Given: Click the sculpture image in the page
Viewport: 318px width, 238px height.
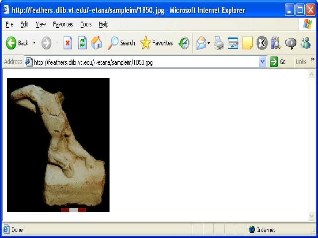Looking at the screenshot, I should (58, 145).
